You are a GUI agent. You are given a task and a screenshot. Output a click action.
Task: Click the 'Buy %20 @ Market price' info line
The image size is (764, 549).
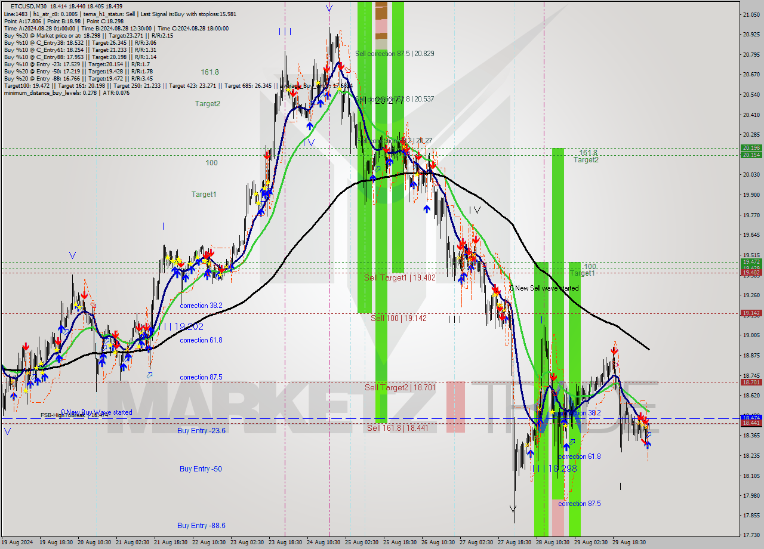pyautogui.click(x=88, y=35)
